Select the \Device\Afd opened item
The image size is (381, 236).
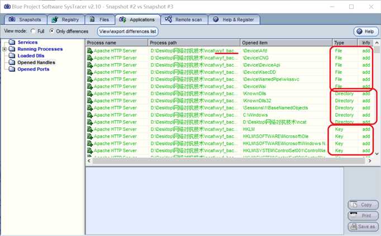click(255, 51)
